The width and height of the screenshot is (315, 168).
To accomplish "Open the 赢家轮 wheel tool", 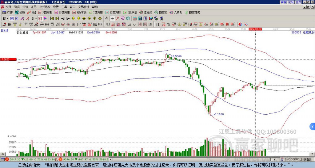I will [161, 12].
